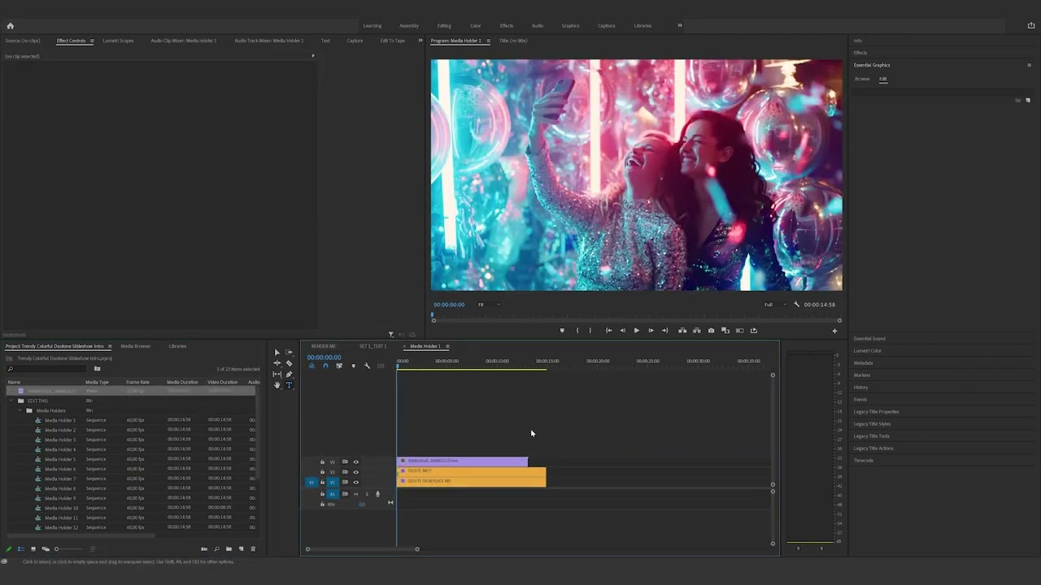Image resolution: width=1041 pixels, height=585 pixels.
Task: Add a marker in the Program Monitor
Action: point(561,331)
